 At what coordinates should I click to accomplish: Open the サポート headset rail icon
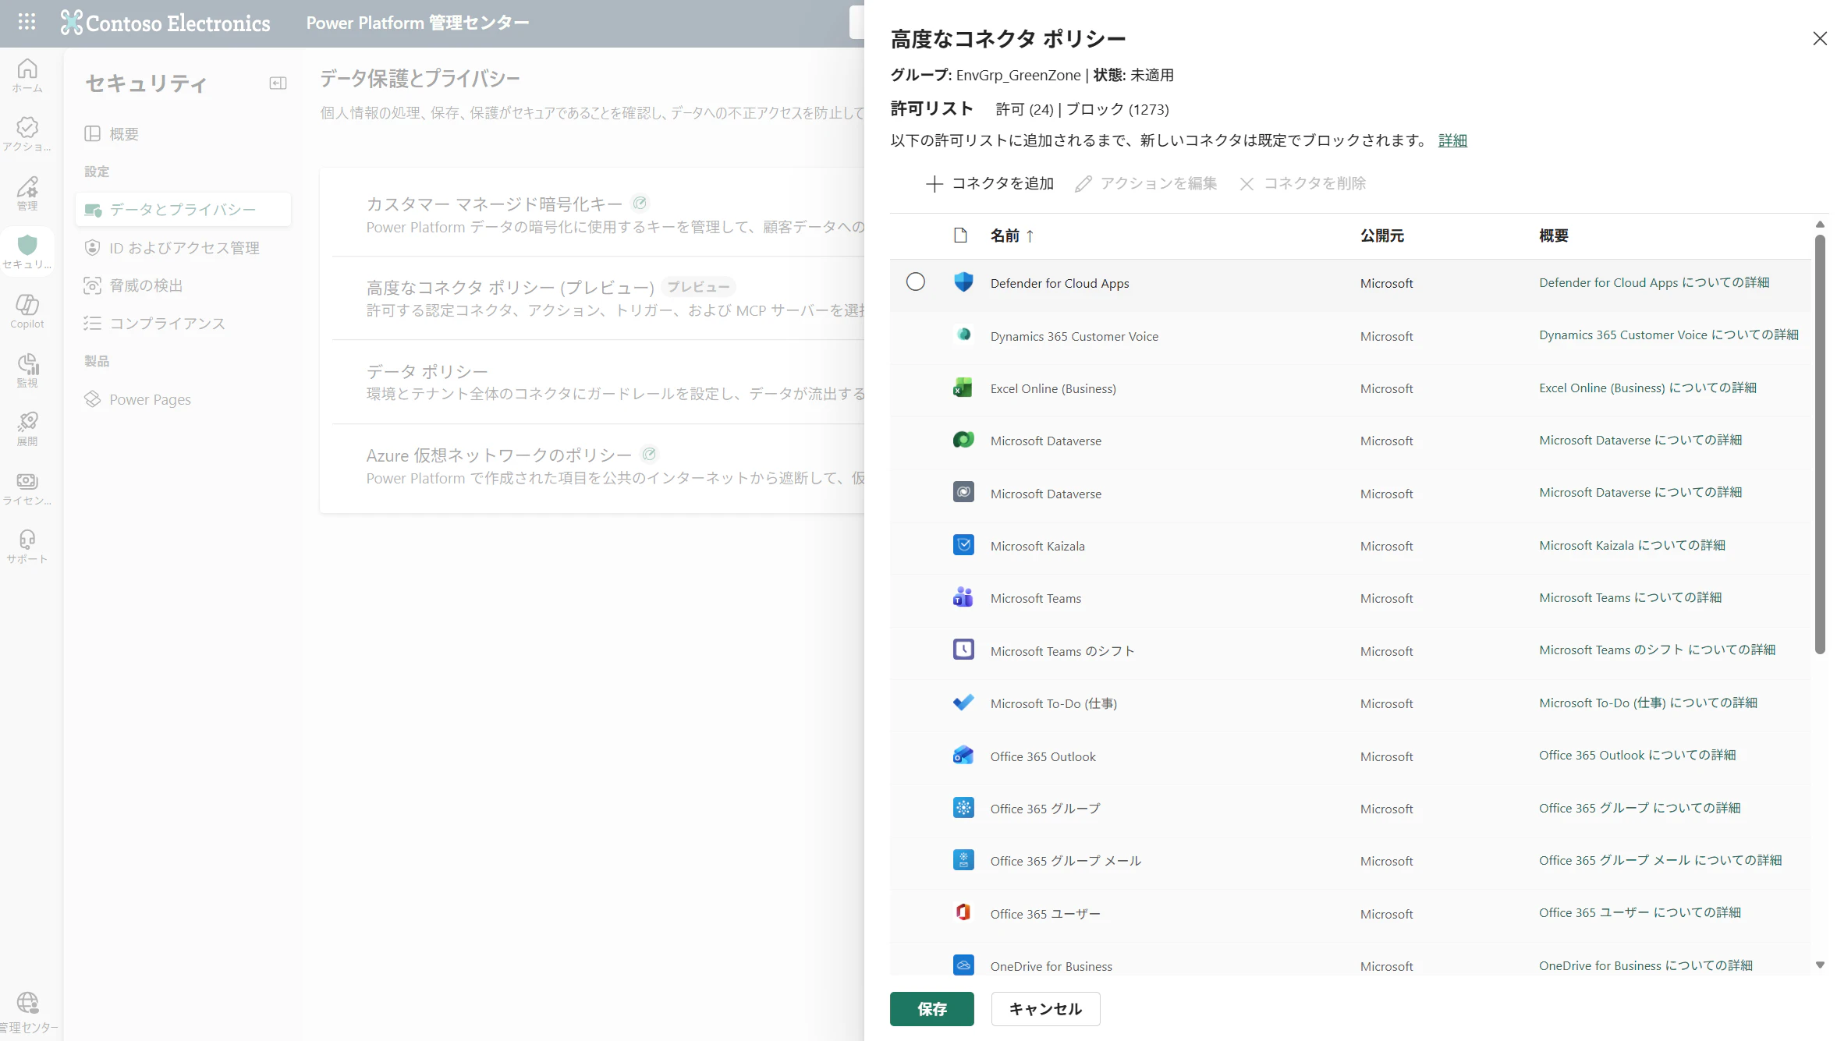tap(27, 546)
